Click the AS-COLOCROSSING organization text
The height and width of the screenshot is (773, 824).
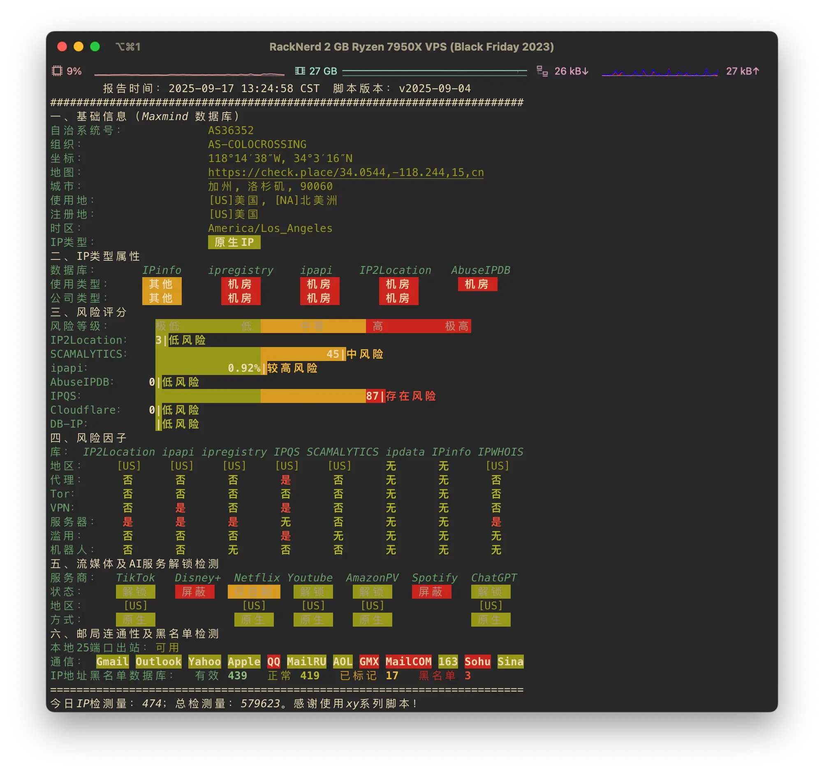pos(257,144)
